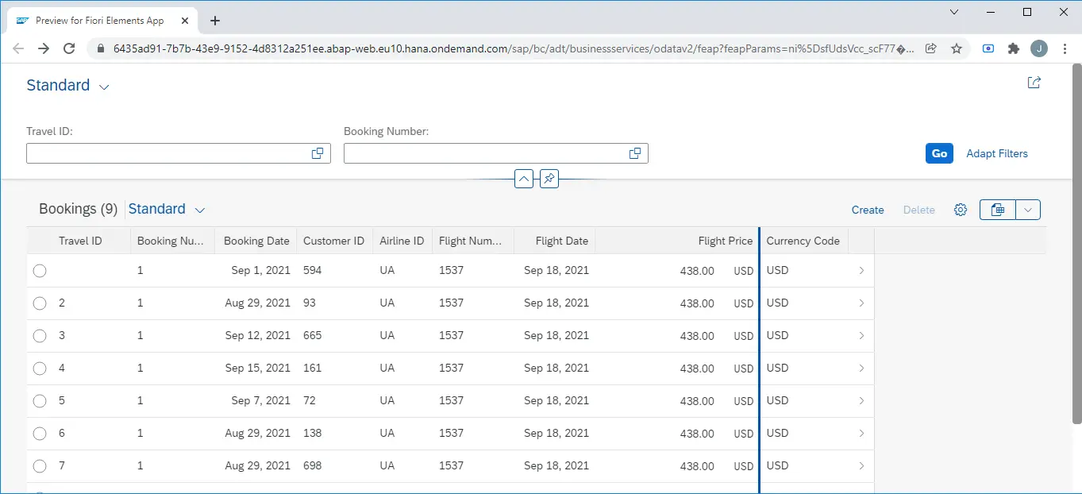Open the media control extension icon
This screenshot has height=494, width=1082.
point(988,48)
